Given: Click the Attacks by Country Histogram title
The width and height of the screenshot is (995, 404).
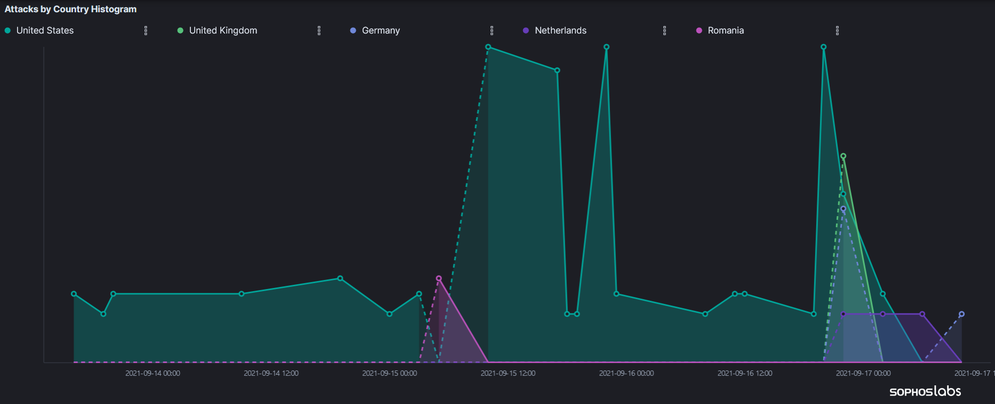Looking at the screenshot, I should pos(70,9).
